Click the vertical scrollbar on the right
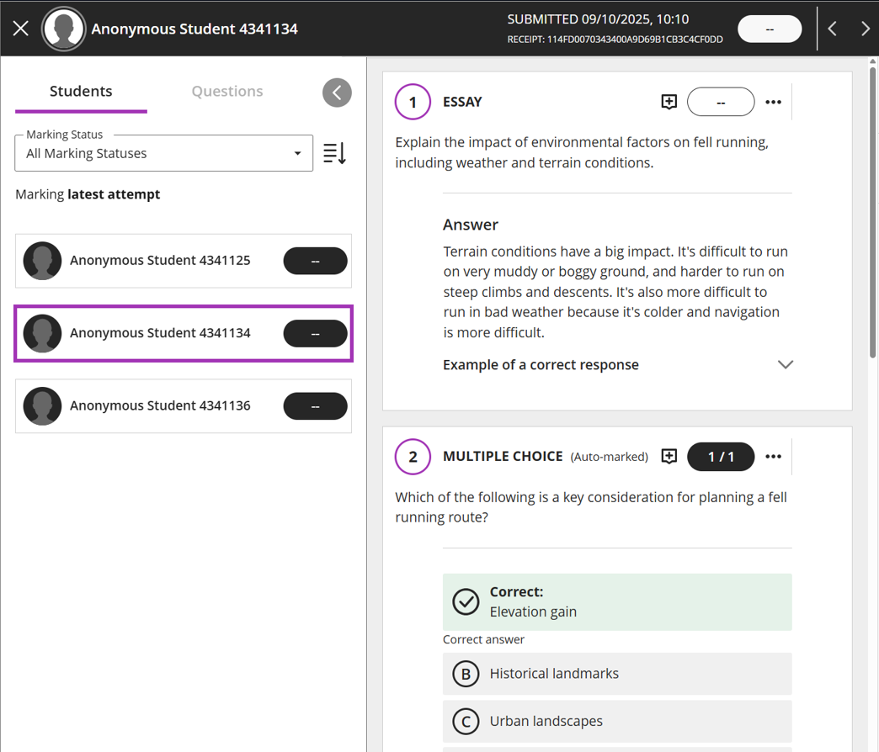Viewport: 879px width, 752px height. pos(872,210)
